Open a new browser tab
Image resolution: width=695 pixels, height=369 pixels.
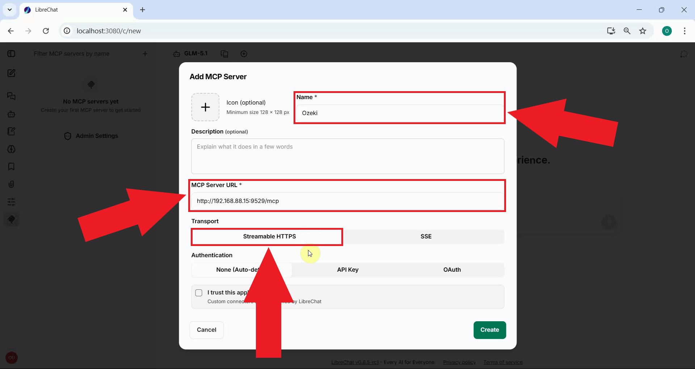143,10
